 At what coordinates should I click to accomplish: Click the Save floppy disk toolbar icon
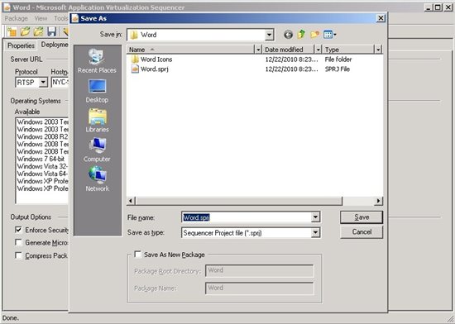[52, 31]
